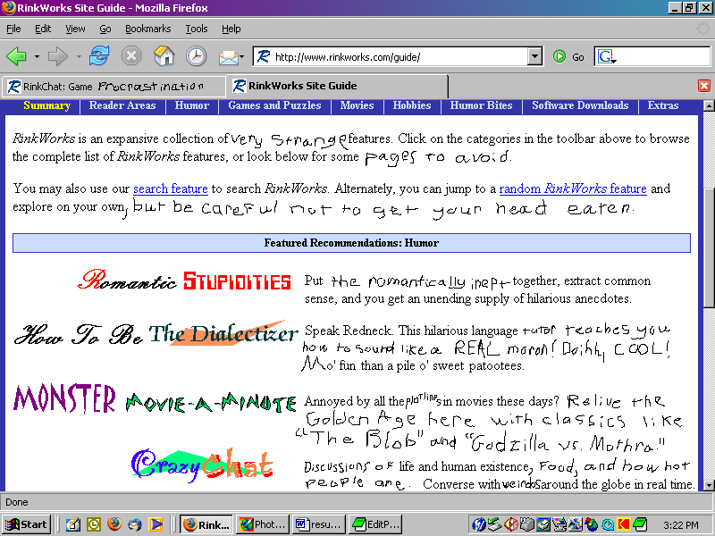Go to the Home page icon
Image resolution: width=715 pixels, height=536 pixels.
(164, 56)
